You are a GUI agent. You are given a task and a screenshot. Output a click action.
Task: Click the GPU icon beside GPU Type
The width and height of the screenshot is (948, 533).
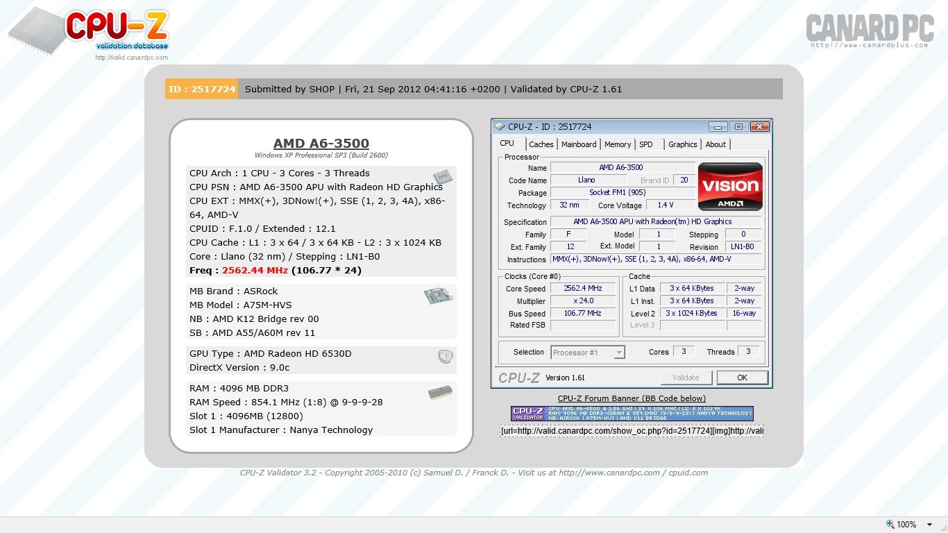point(446,357)
